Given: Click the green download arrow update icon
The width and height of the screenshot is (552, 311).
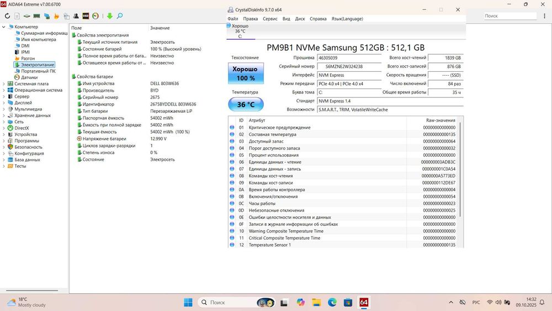Looking at the screenshot, I should click(110, 16).
